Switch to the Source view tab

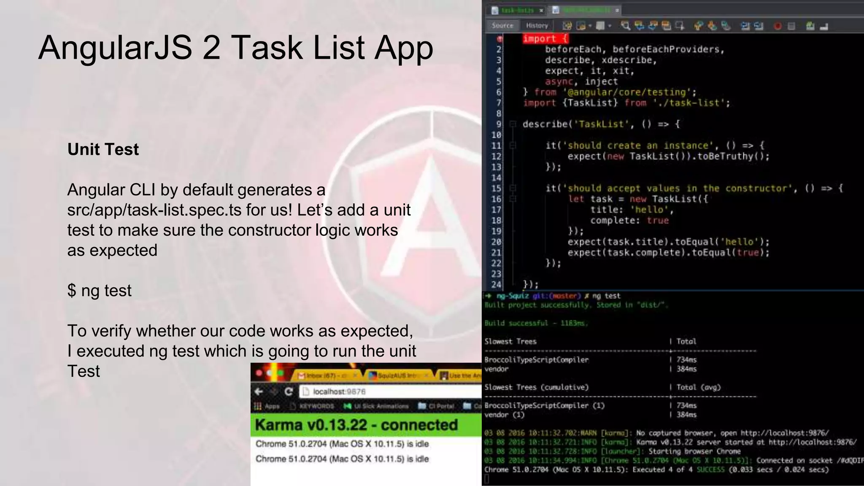pos(502,25)
